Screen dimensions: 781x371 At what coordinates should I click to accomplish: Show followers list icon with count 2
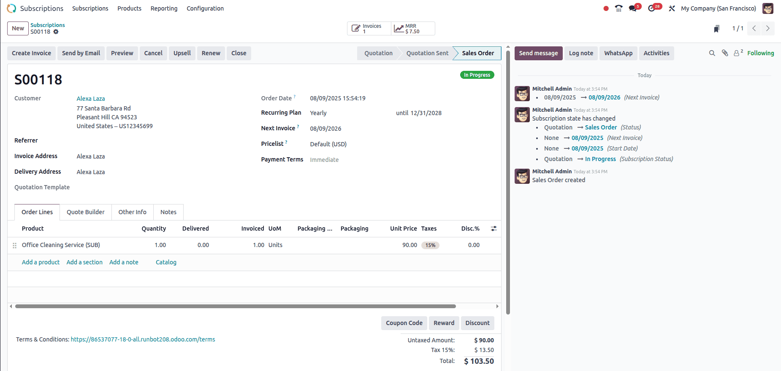point(738,53)
